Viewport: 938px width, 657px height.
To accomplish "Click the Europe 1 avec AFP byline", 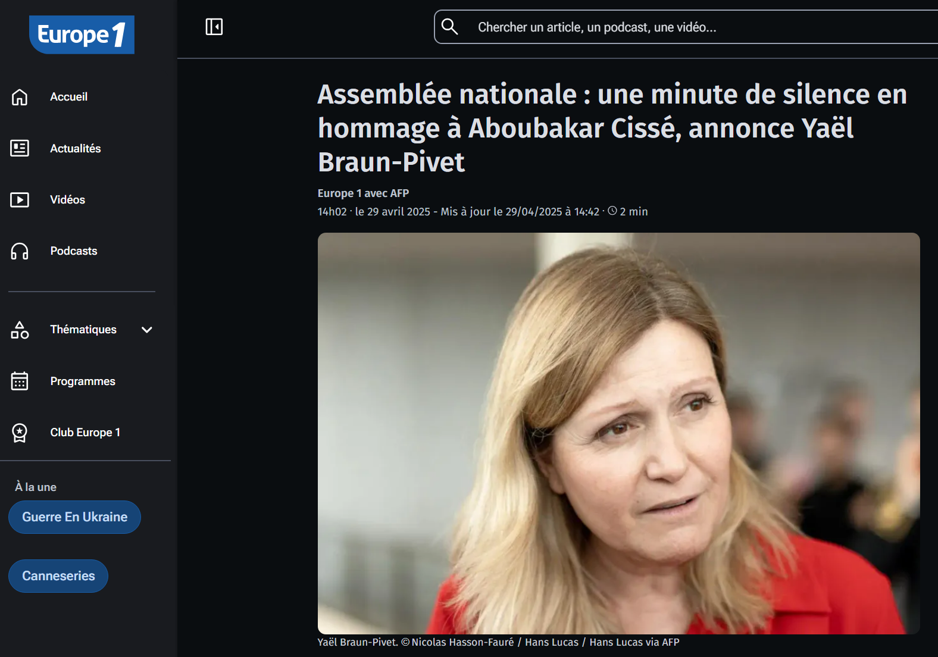I will tap(363, 193).
